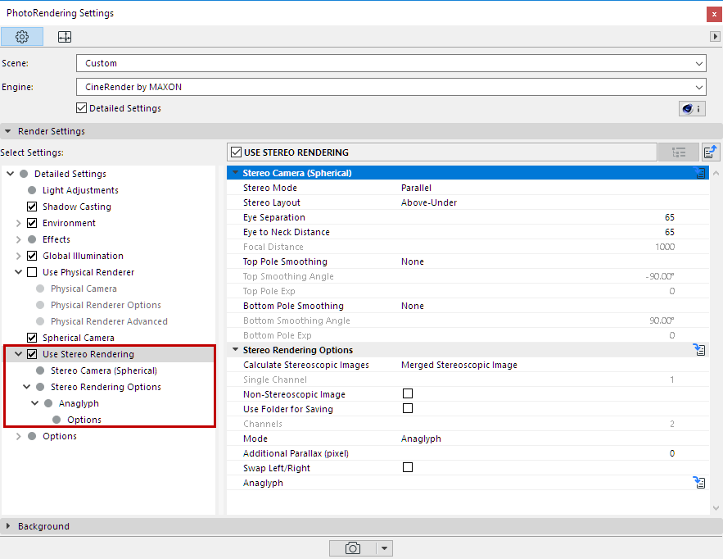Click Stereo Camera header list icon

[700, 173]
